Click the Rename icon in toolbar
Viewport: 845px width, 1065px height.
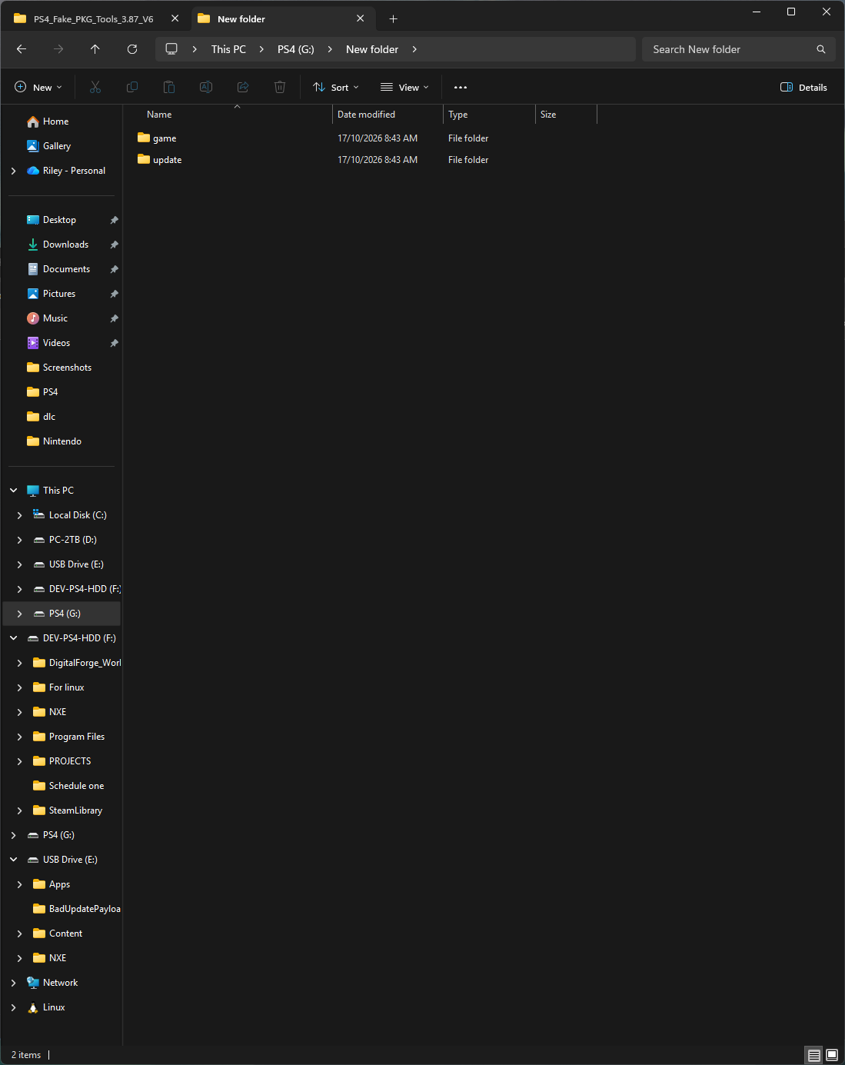tap(206, 88)
